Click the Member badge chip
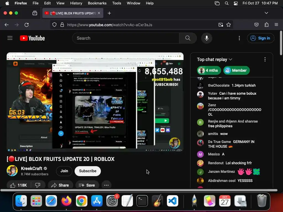 point(237,70)
